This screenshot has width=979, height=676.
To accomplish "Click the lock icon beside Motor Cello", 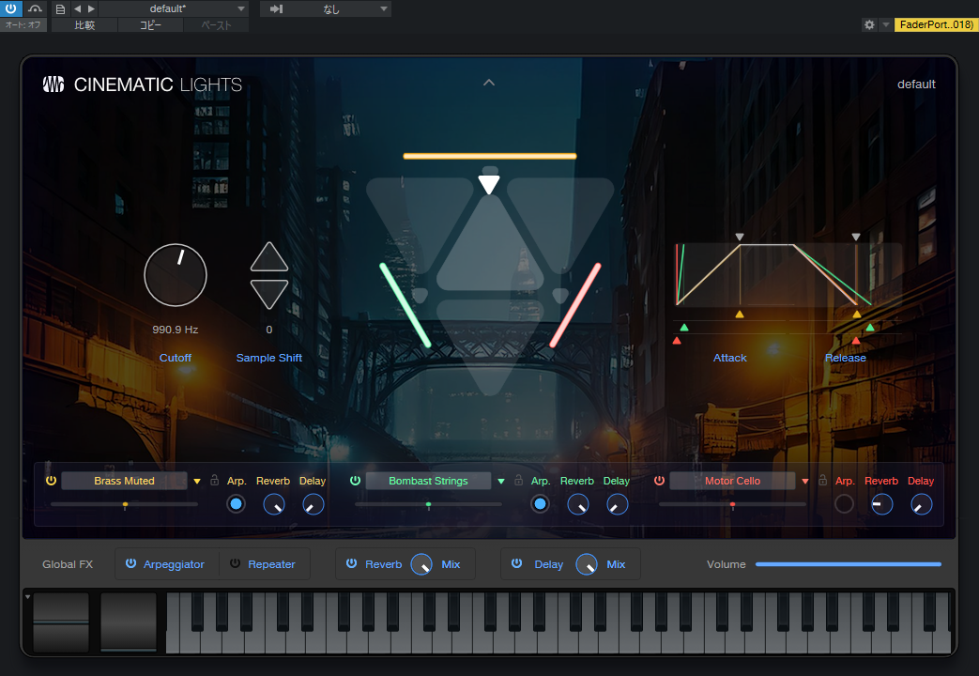I will coord(822,481).
